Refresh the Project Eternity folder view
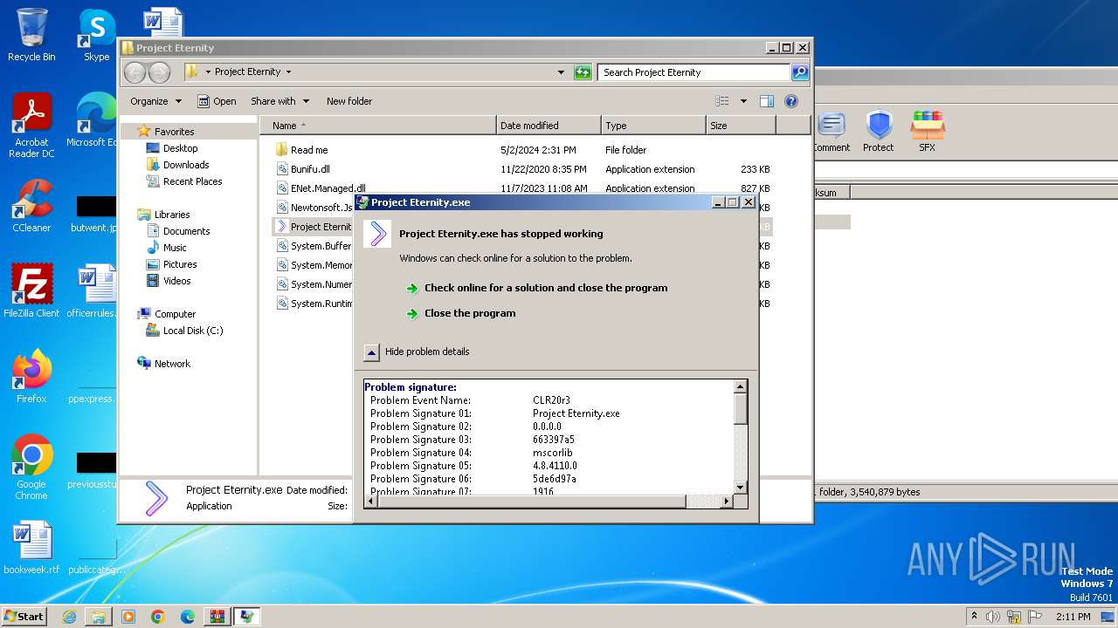This screenshot has height=628, width=1118. pos(583,72)
